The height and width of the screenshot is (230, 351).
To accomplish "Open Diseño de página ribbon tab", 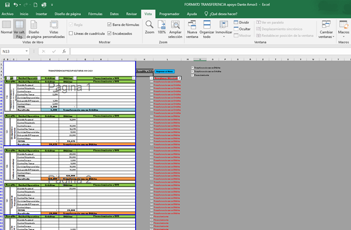I will pos(68,14).
